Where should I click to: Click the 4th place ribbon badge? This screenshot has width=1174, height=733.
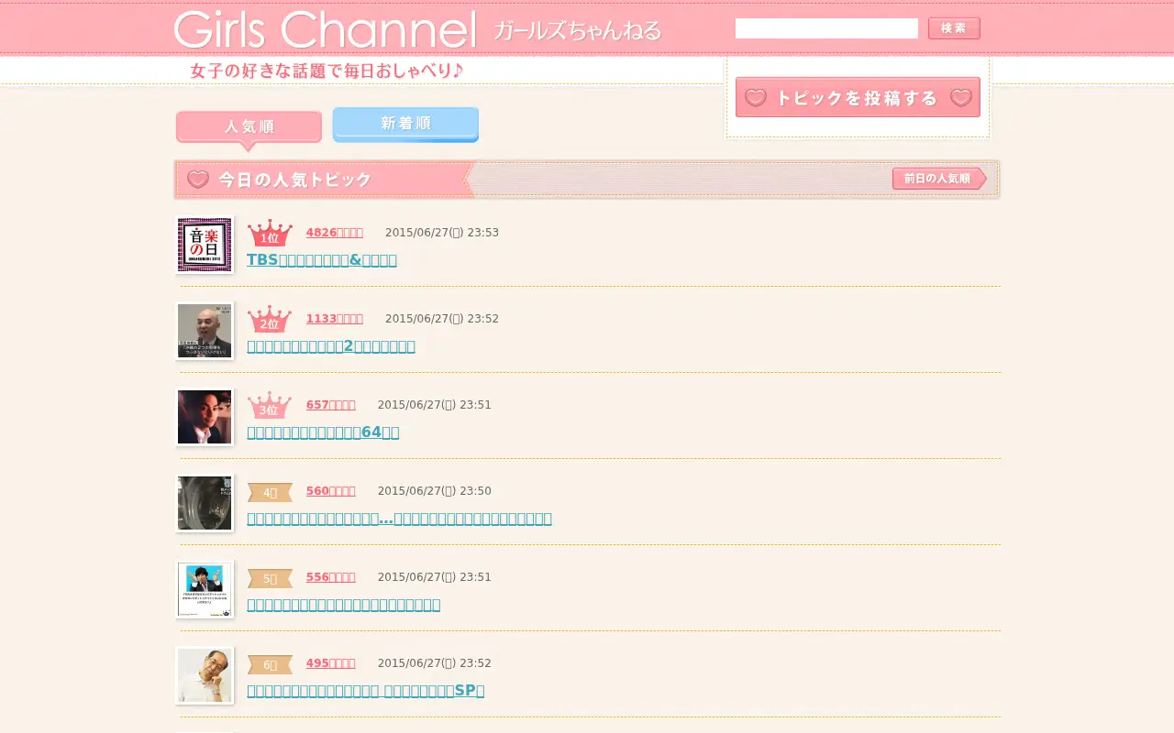[x=270, y=493]
